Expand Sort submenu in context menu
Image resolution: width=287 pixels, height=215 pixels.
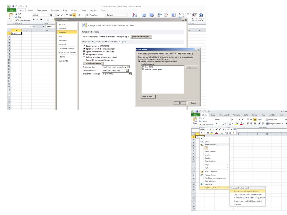click(215, 168)
